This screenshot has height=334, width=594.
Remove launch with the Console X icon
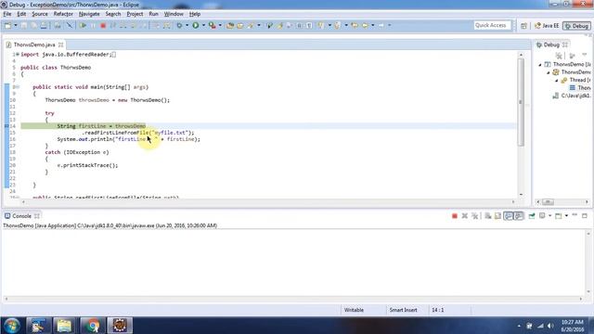coord(465,216)
